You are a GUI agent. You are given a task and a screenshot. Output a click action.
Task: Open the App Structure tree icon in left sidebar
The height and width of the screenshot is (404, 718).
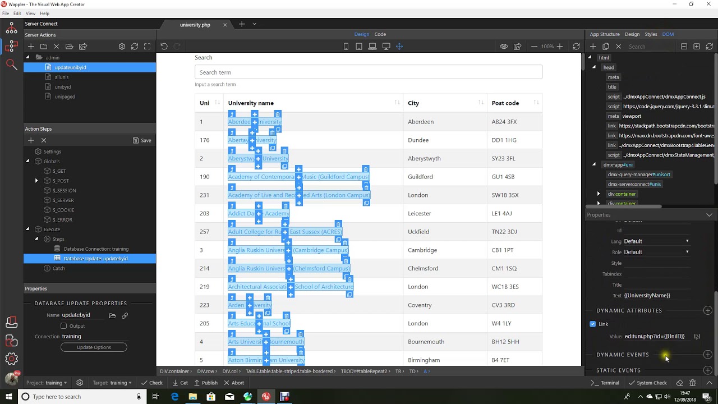(x=11, y=27)
